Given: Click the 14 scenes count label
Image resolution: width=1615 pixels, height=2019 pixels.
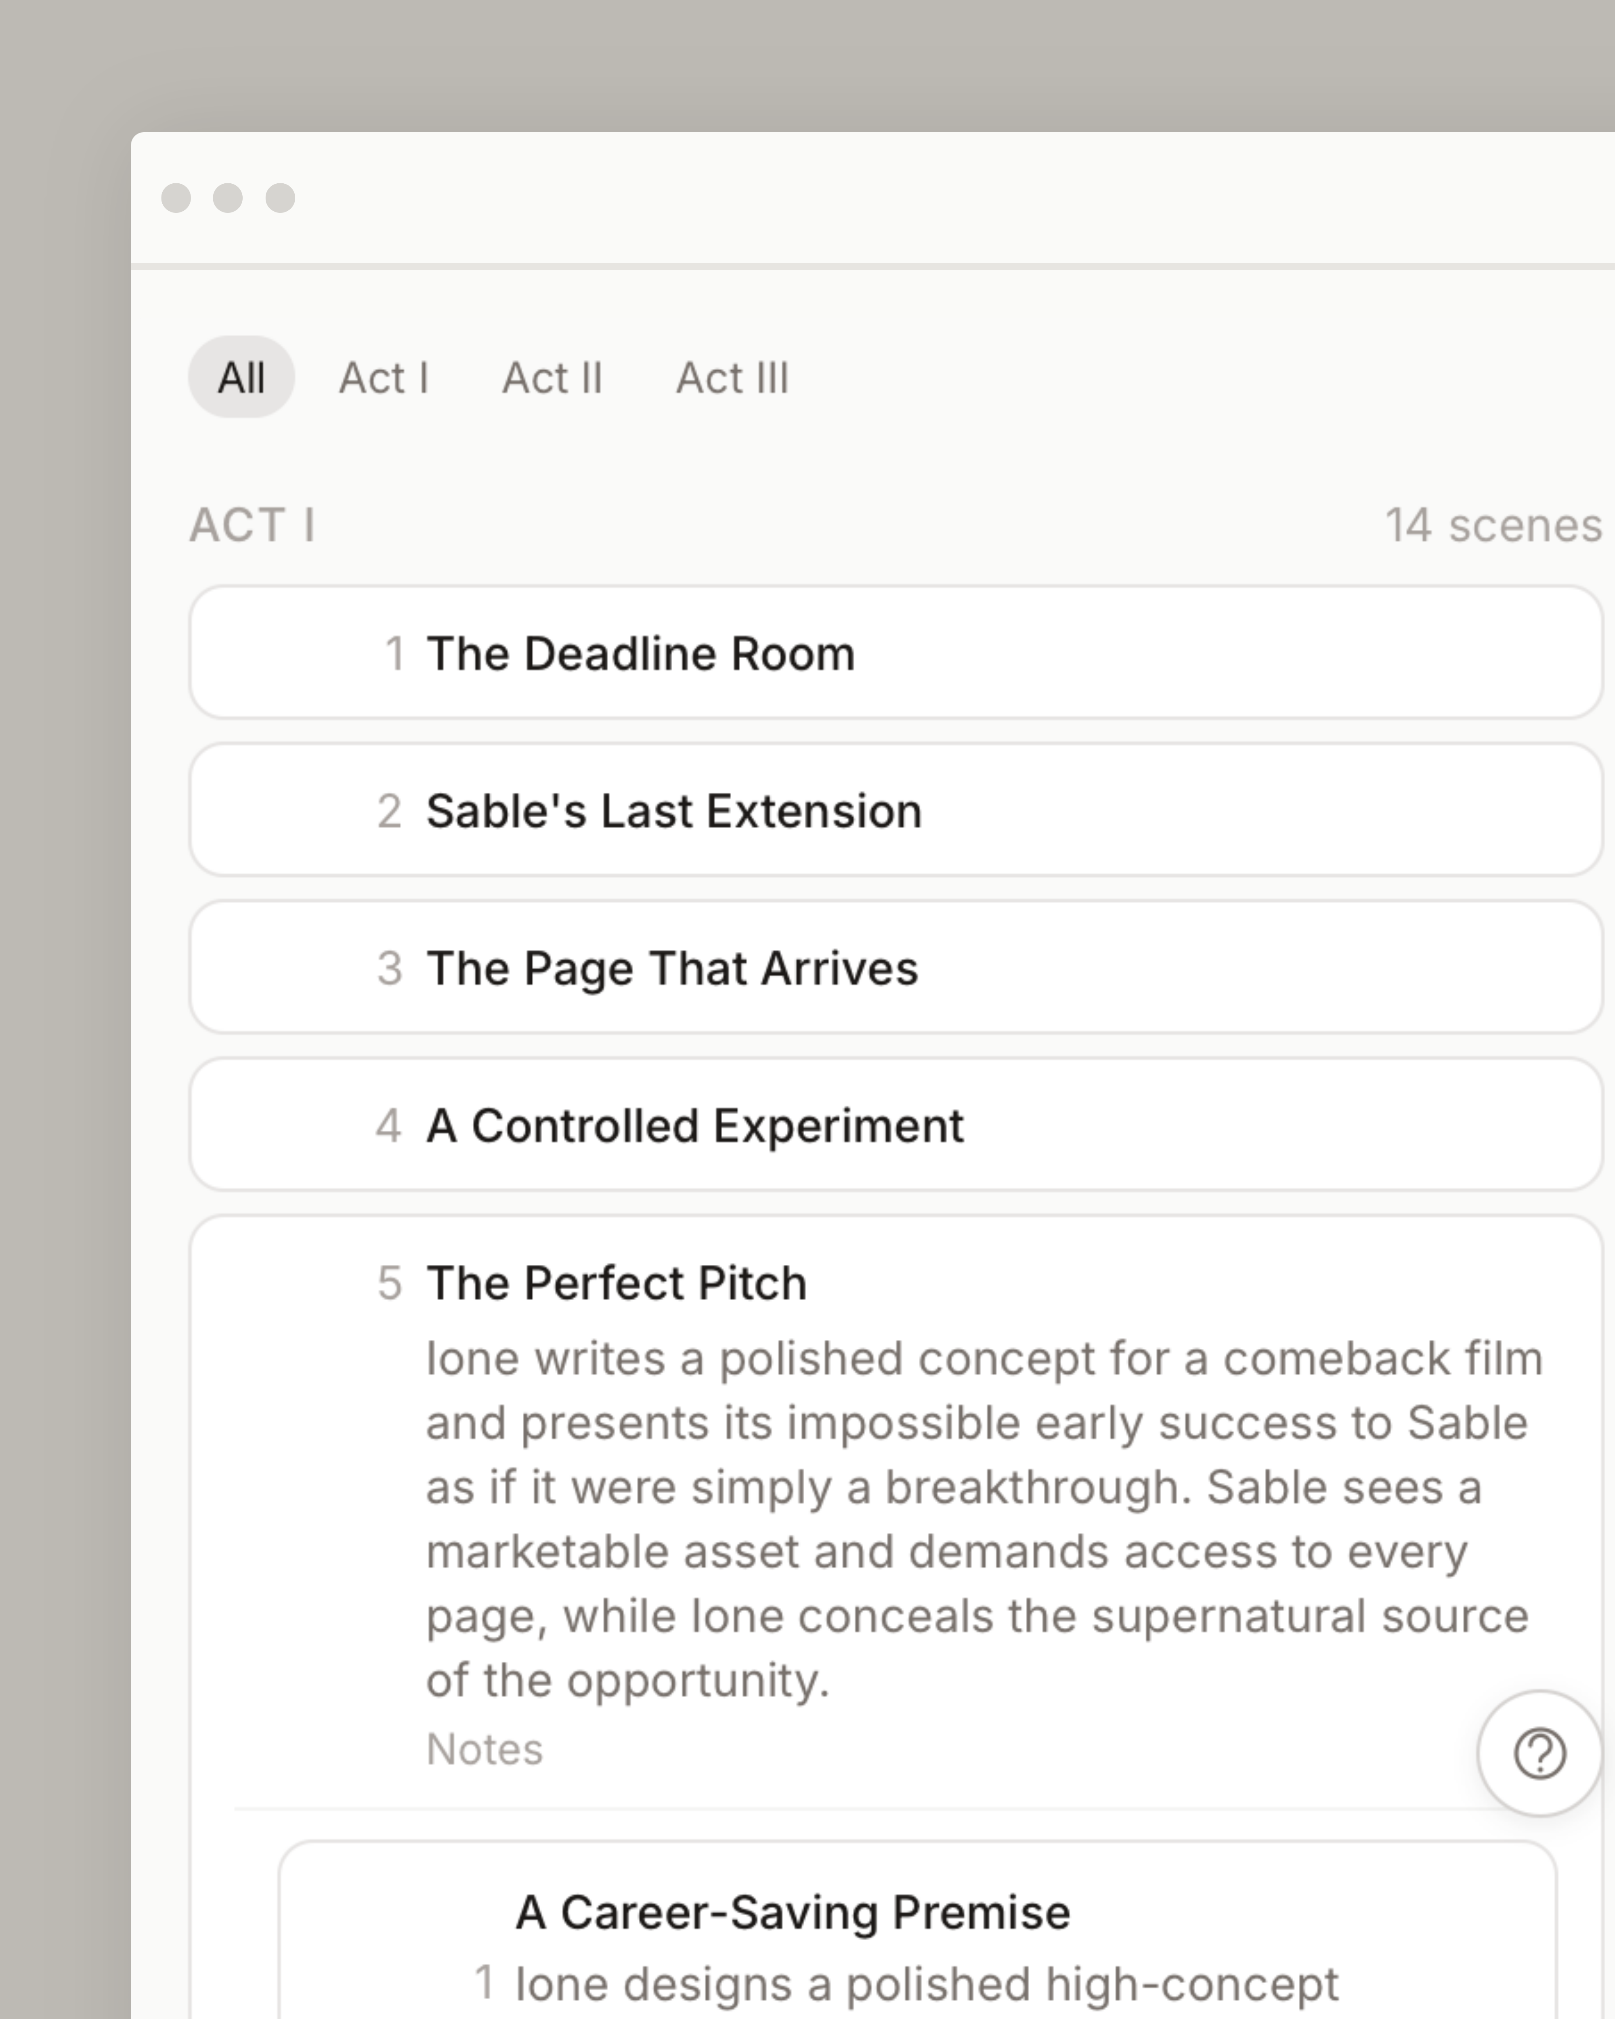Looking at the screenshot, I should [1493, 525].
